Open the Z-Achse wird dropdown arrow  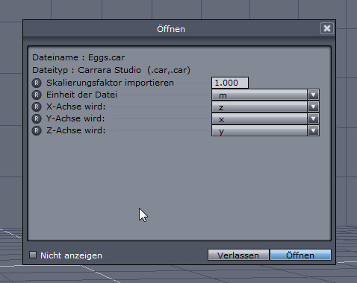(x=313, y=130)
